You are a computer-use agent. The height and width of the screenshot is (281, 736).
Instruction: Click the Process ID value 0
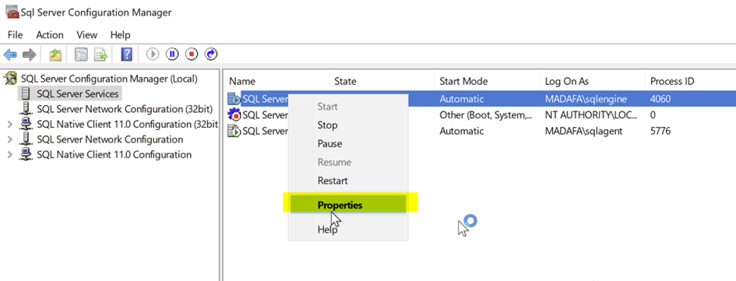tap(653, 115)
